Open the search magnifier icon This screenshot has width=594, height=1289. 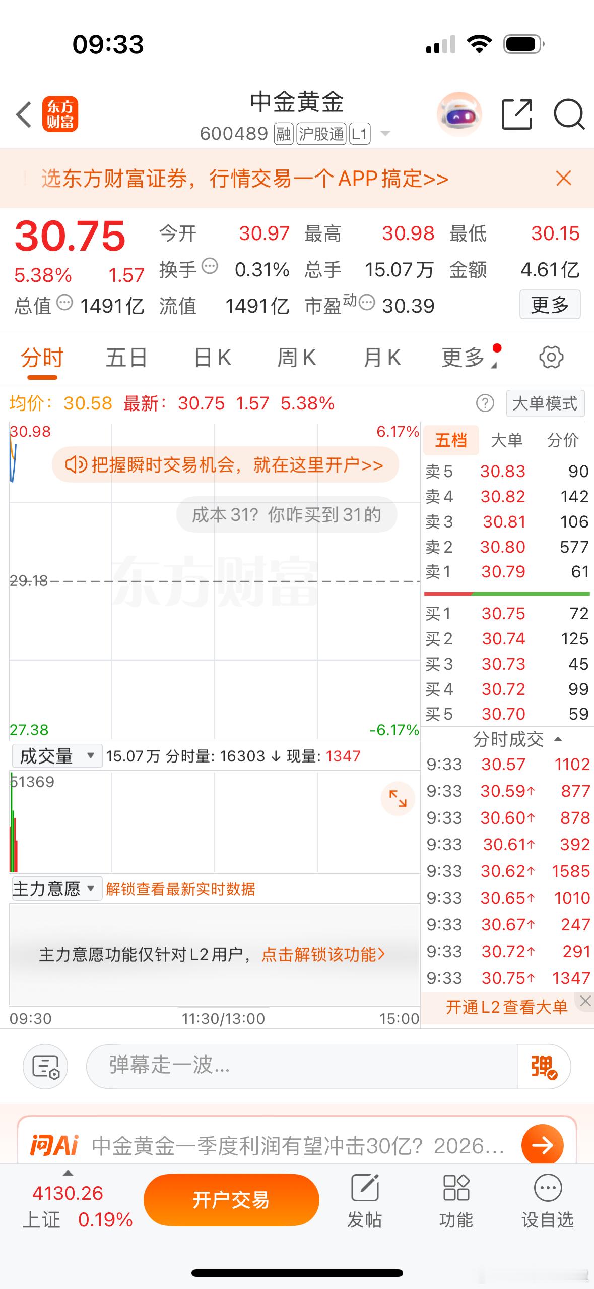(x=569, y=114)
